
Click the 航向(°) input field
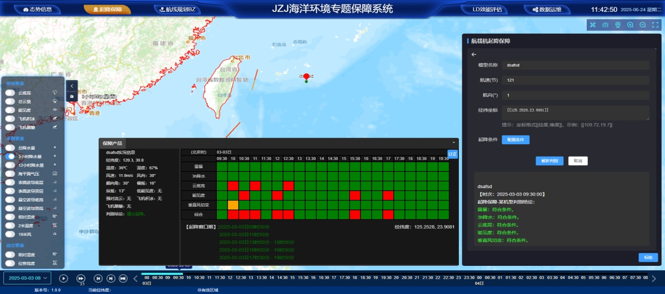pos(575,95)
